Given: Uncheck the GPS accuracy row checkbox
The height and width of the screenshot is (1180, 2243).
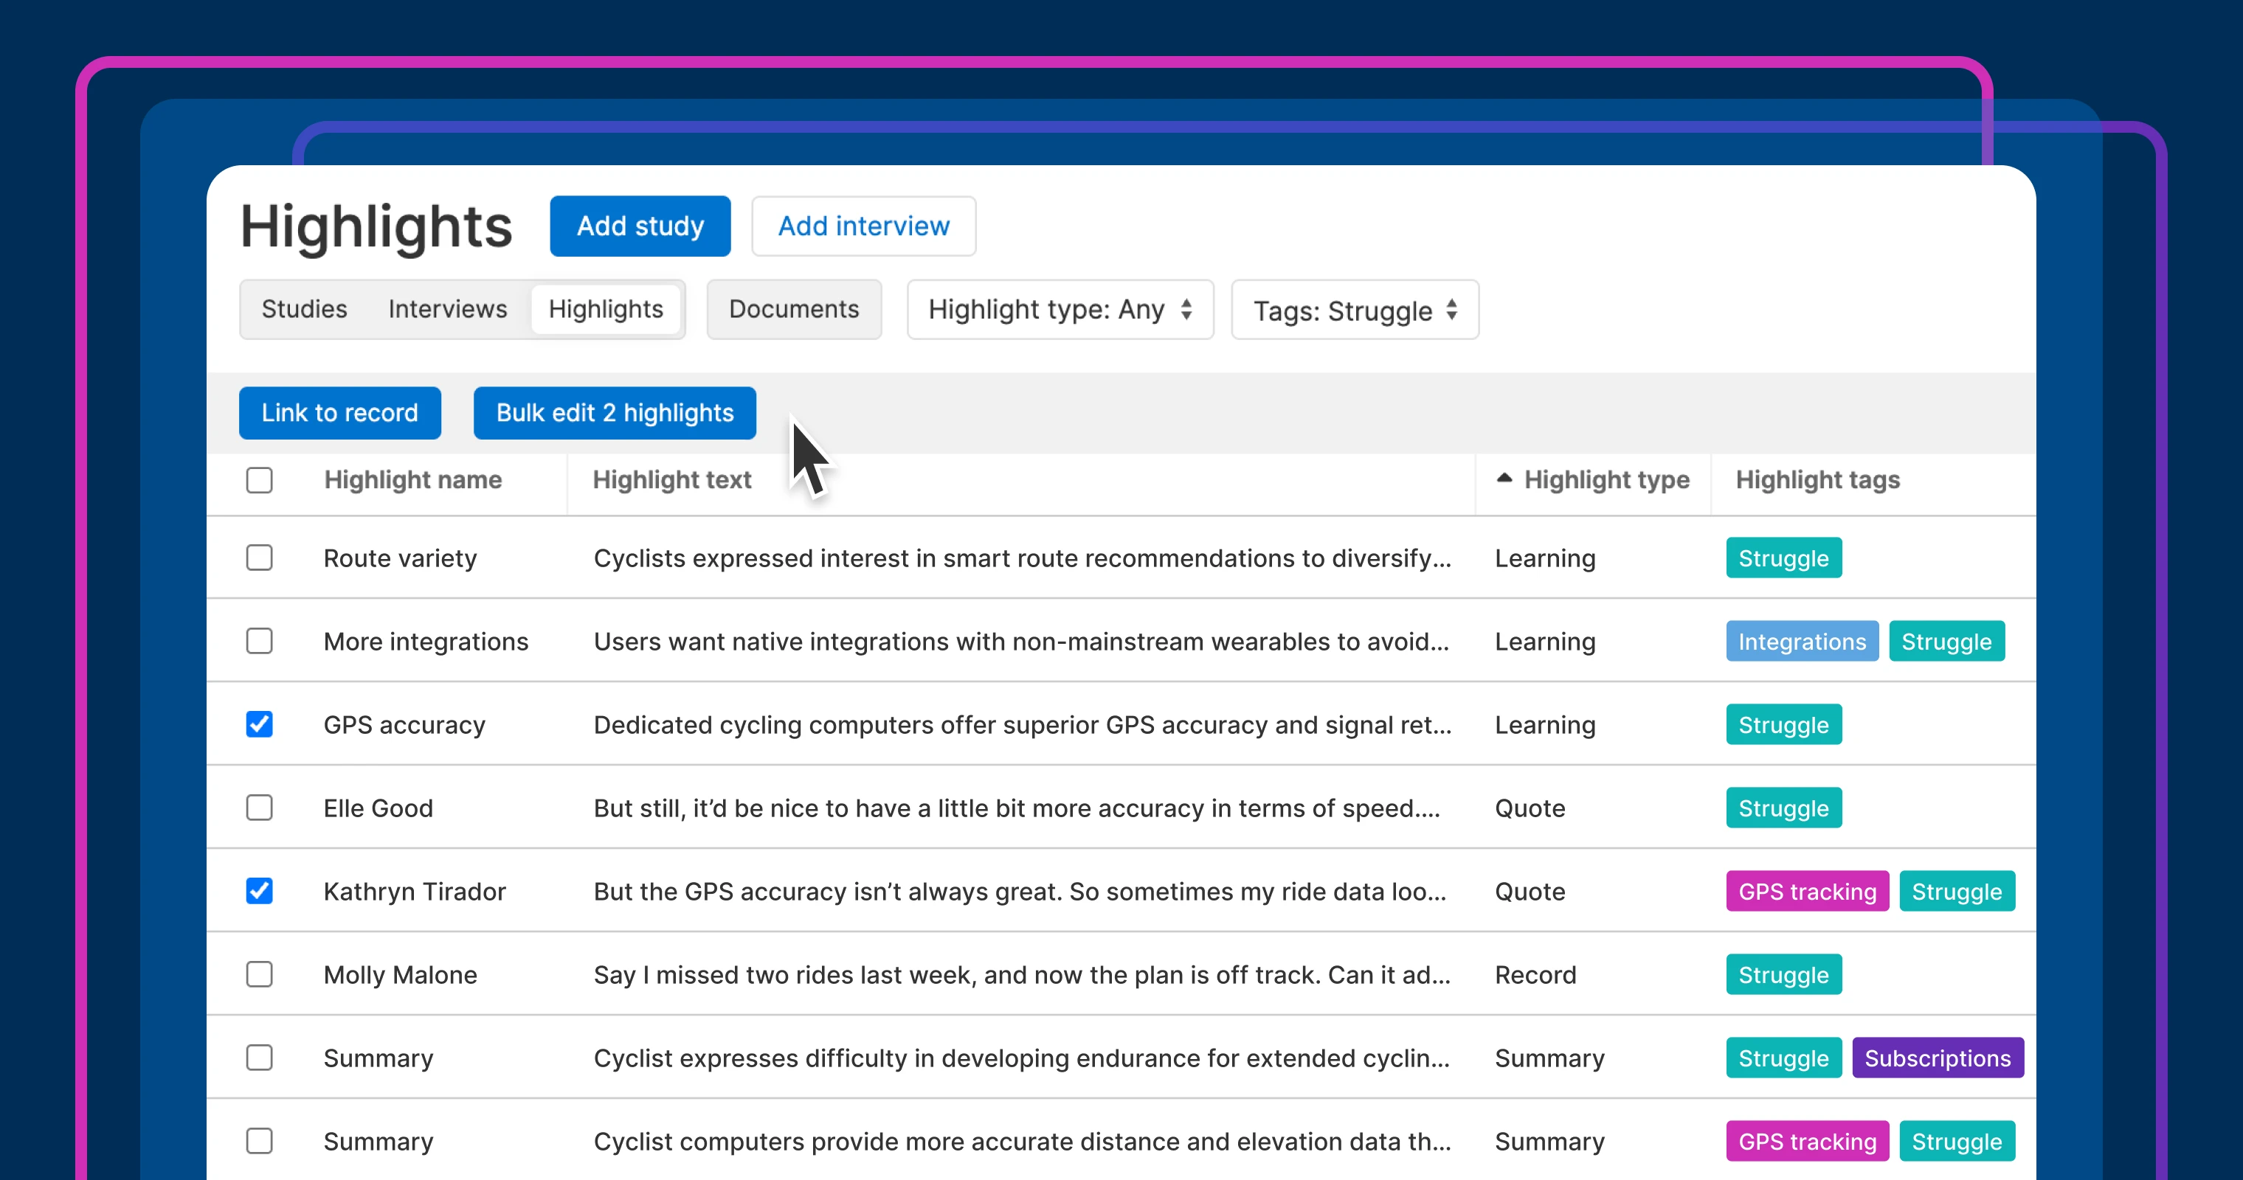Looking at the screenshot, I should pyautogui.click(x=260, y=724).
